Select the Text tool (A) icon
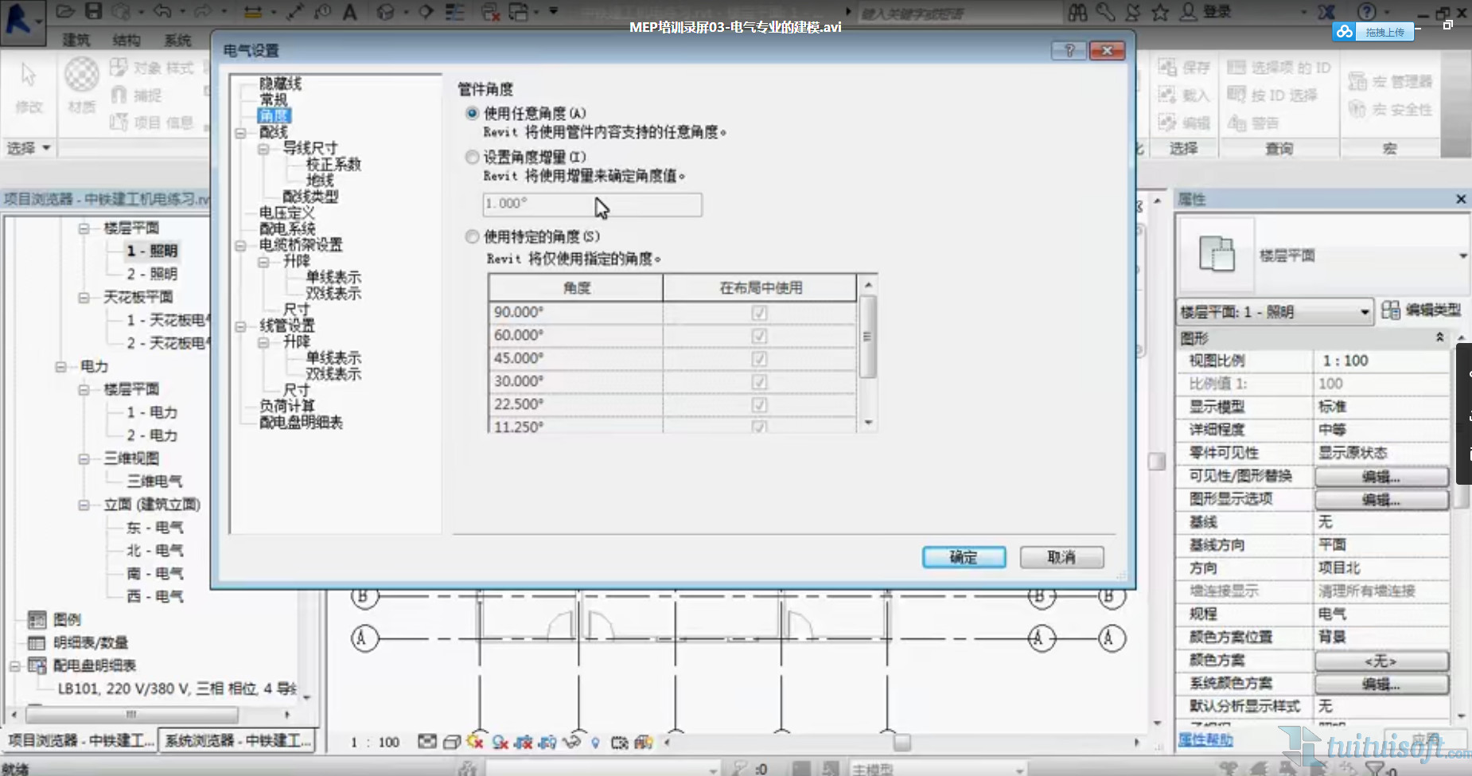Viewport: 1472px width, 776px height. coord(349,12)
